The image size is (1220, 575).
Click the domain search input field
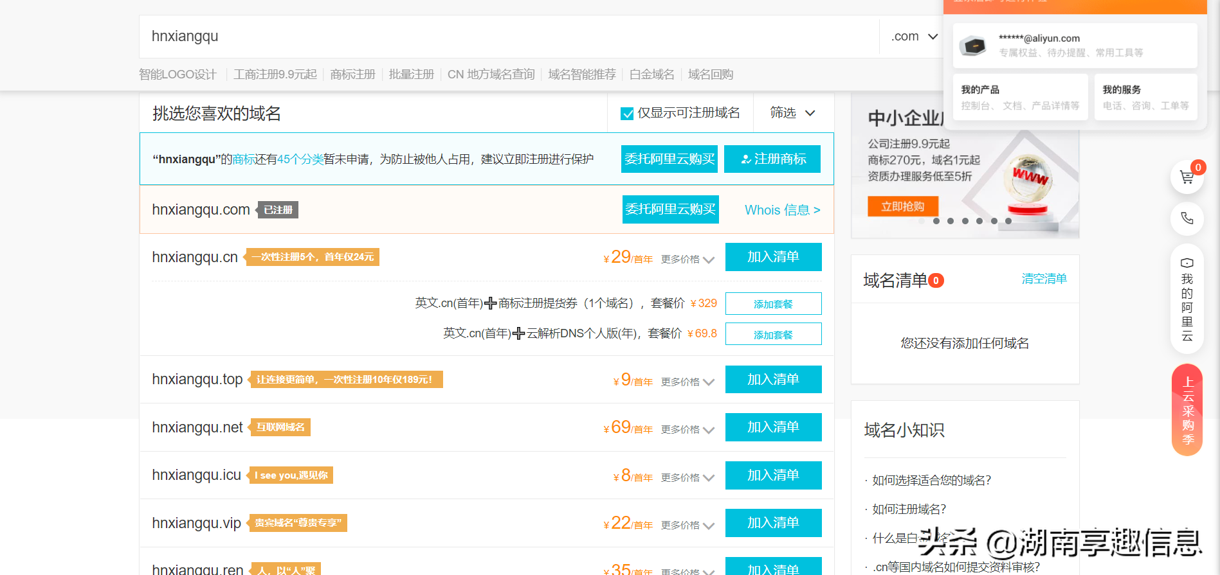point(509,37)
